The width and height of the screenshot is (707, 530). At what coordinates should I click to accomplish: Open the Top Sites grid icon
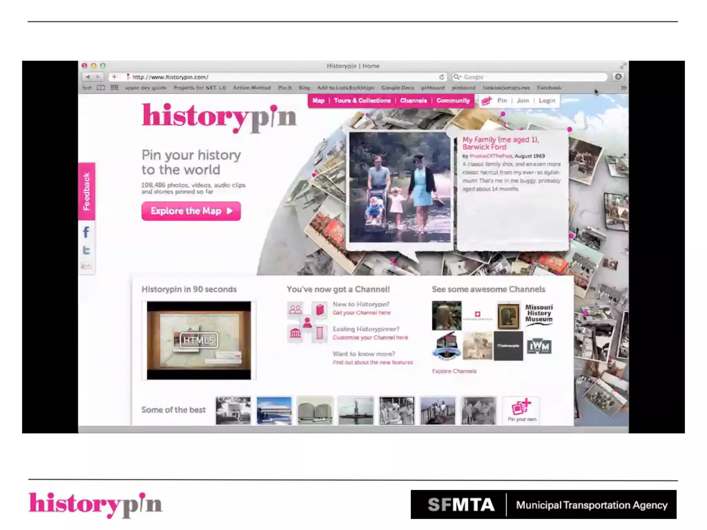(x=114, y=88)
